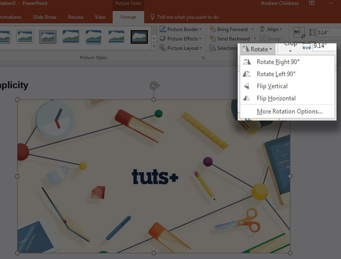Click the tuts+ picture on the slide
Image resolution: width=341 pixels, height=259 pixels.
point(154,176)
